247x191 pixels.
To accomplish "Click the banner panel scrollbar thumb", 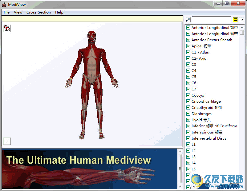I will pos(180,169).
